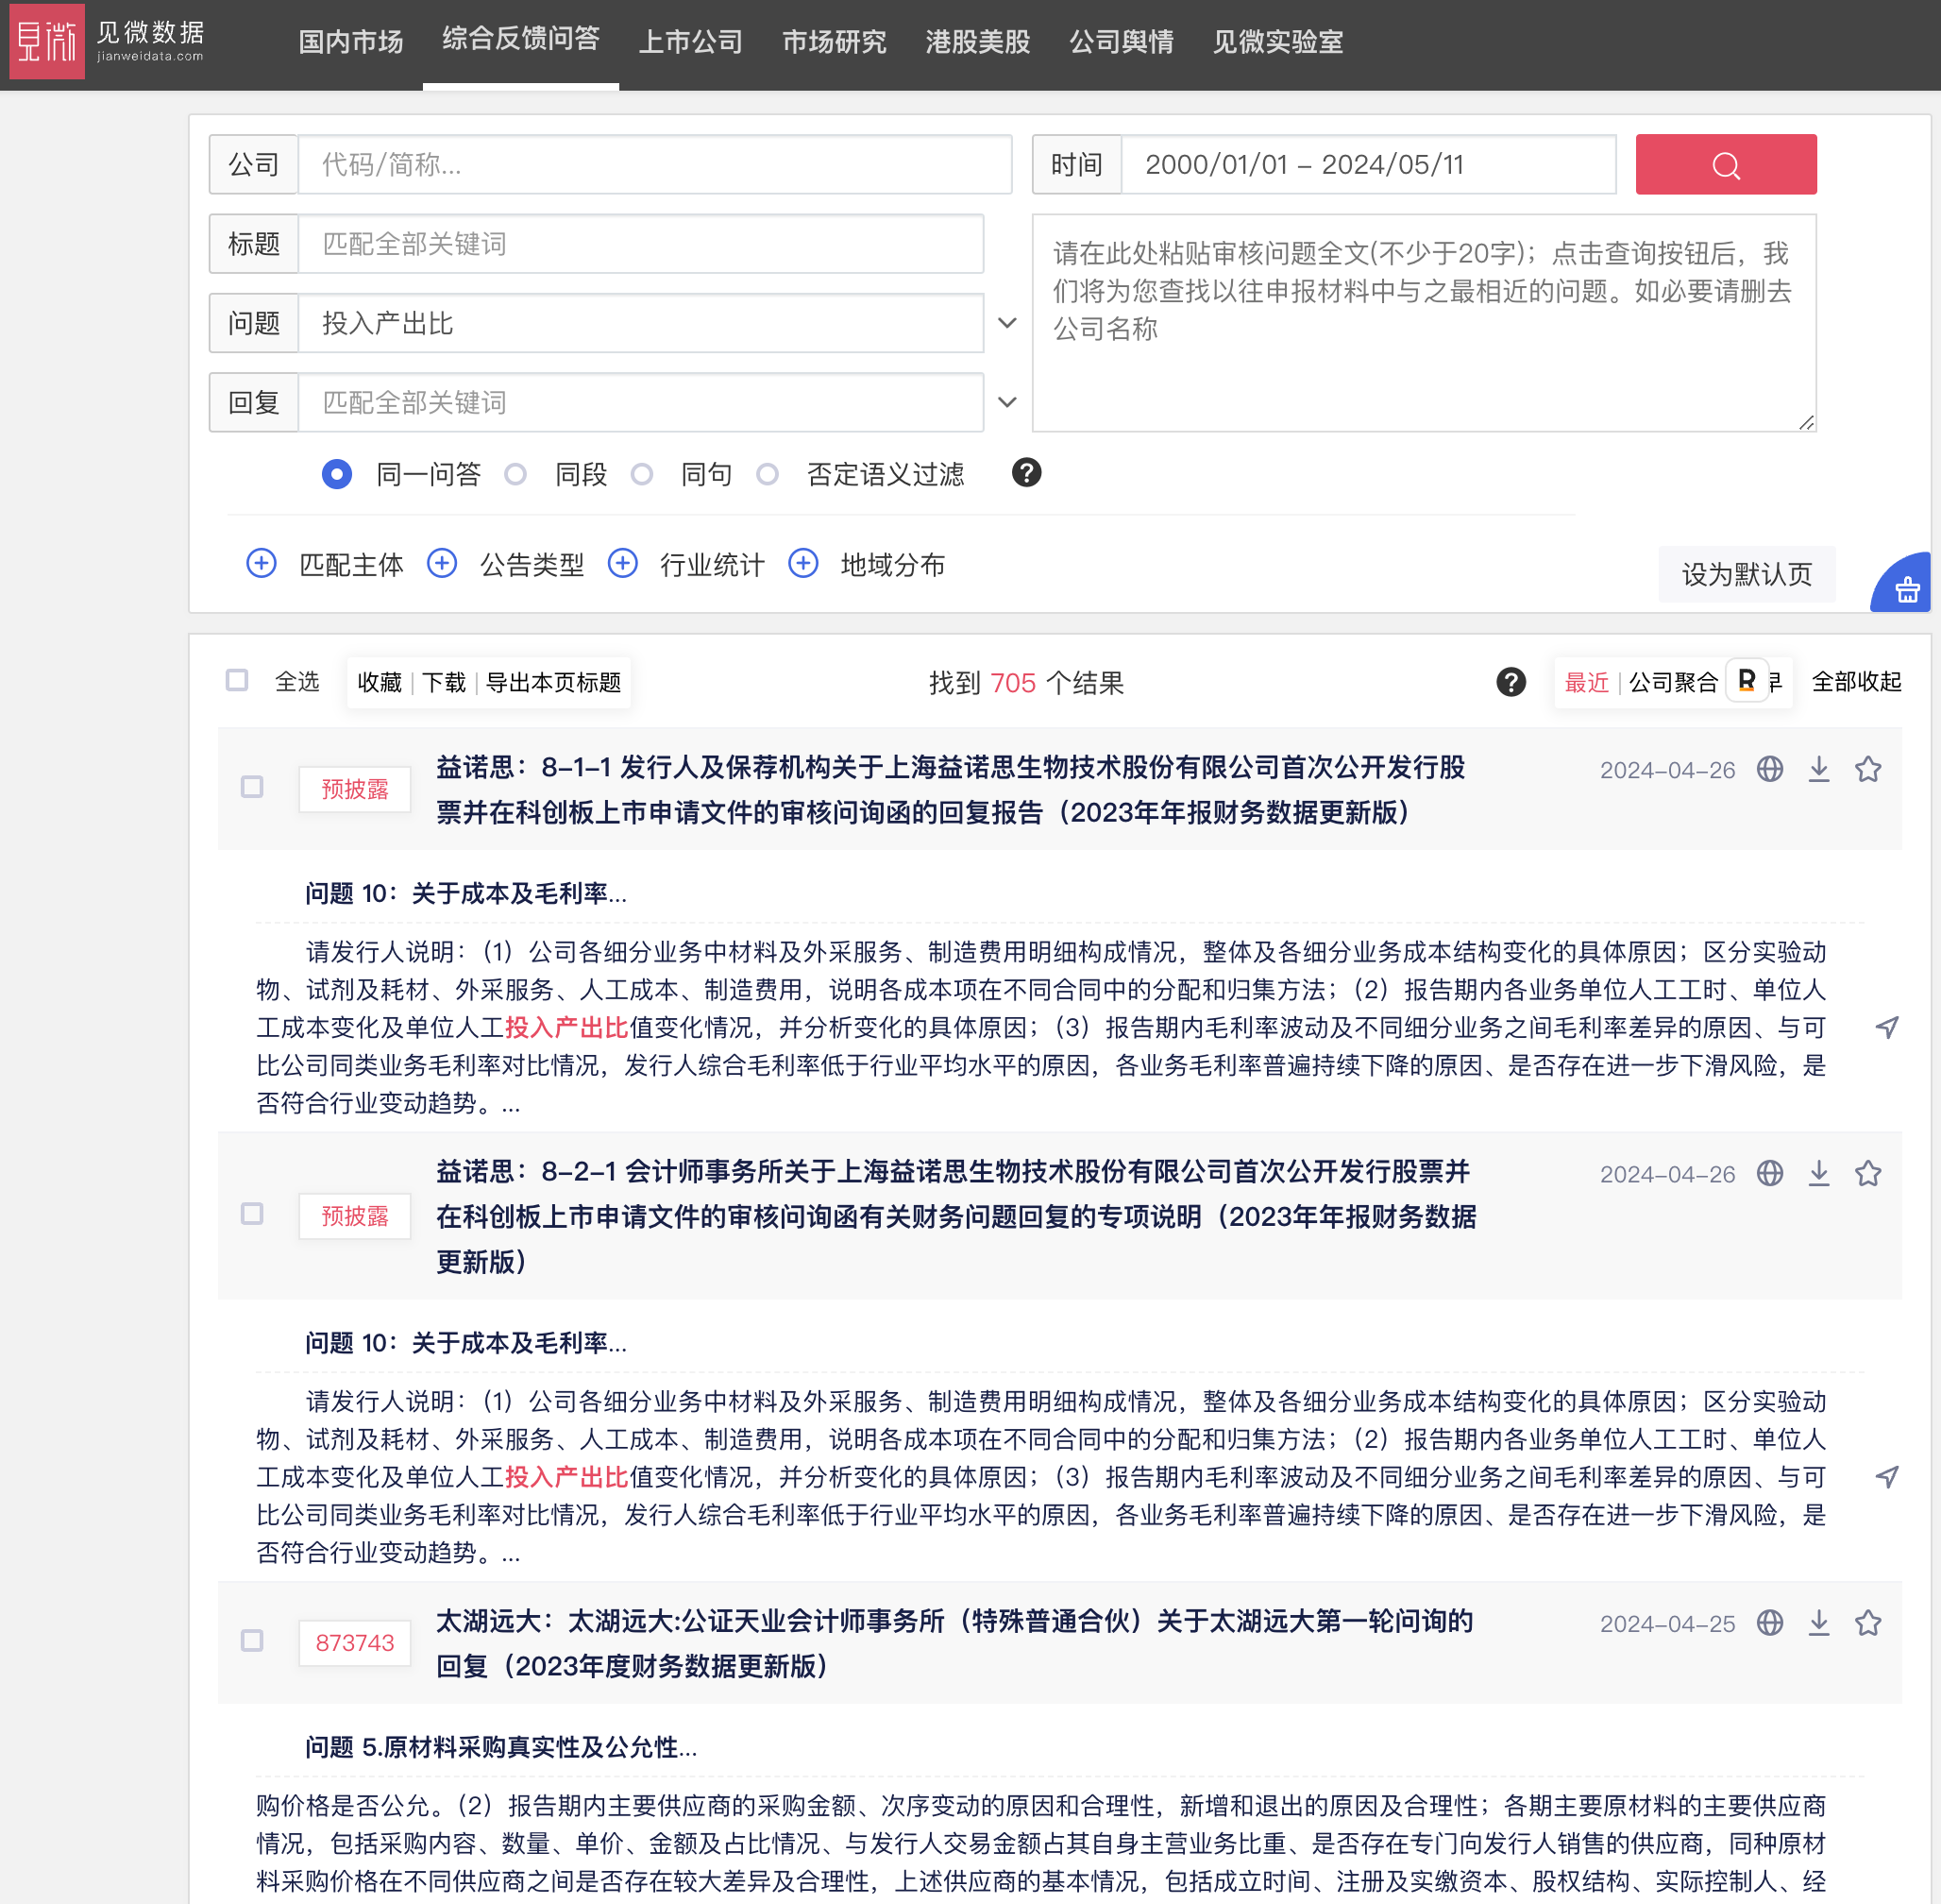
Task: Focus the 回复 keyword input field
Action: click(x=641, y=402)
